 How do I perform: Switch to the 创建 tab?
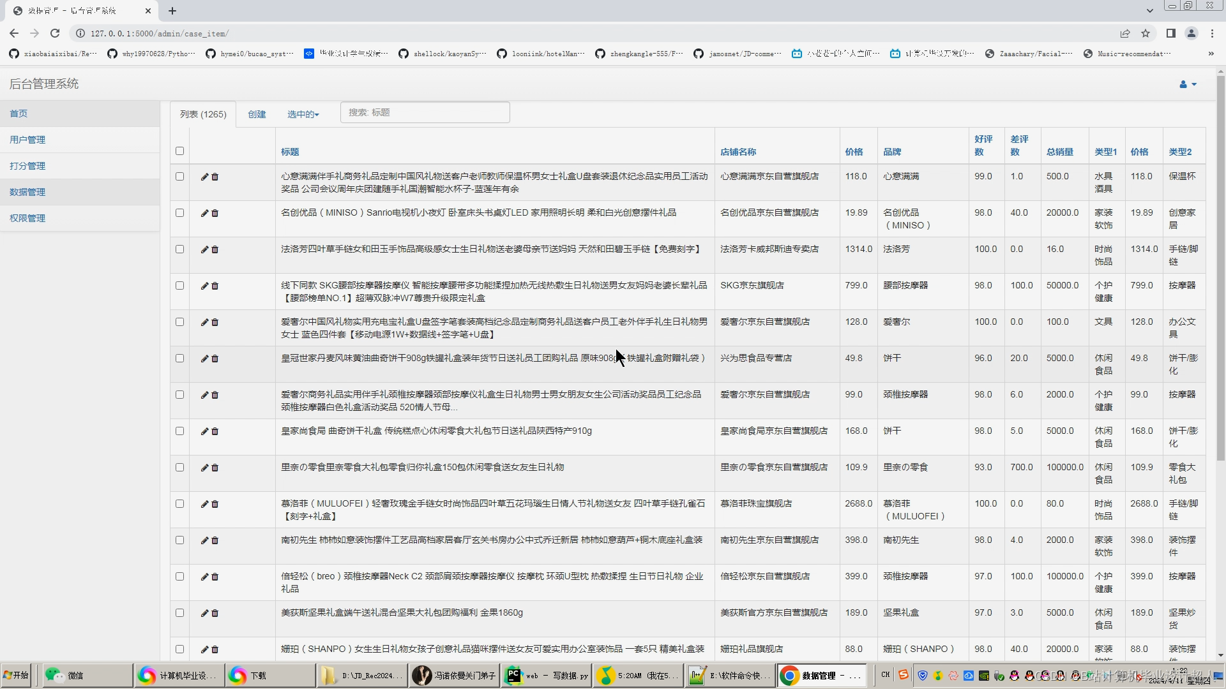[257, 114]
